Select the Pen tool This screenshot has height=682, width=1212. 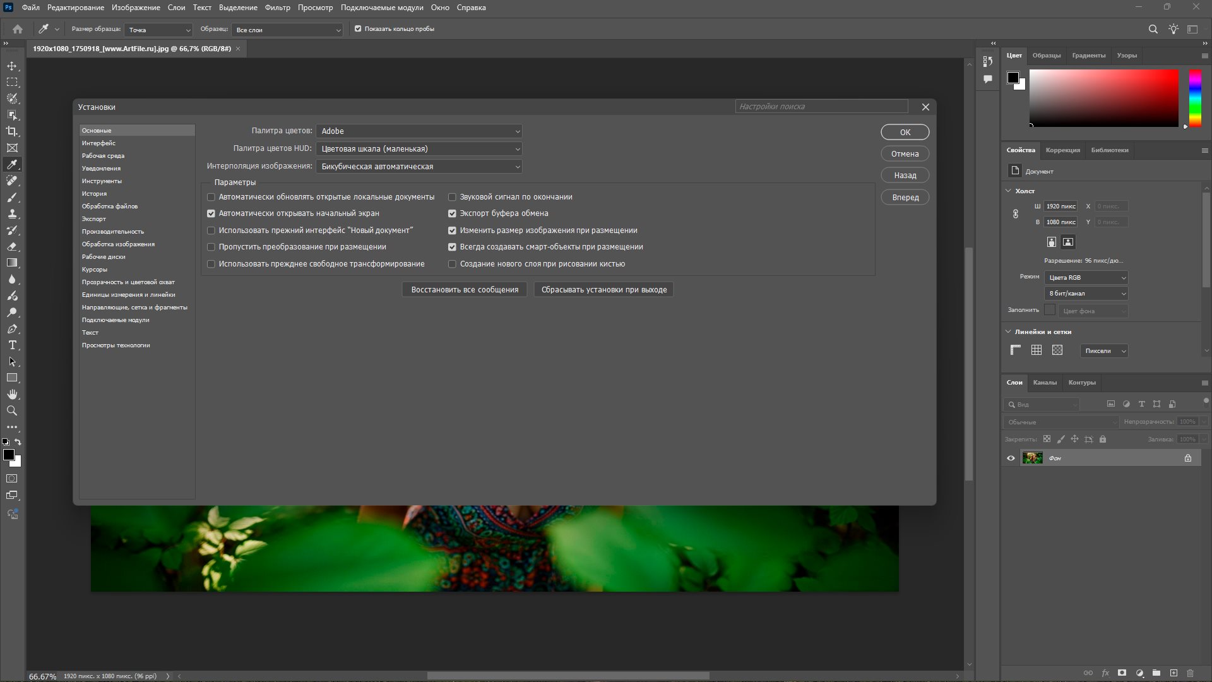pos(12,329)
